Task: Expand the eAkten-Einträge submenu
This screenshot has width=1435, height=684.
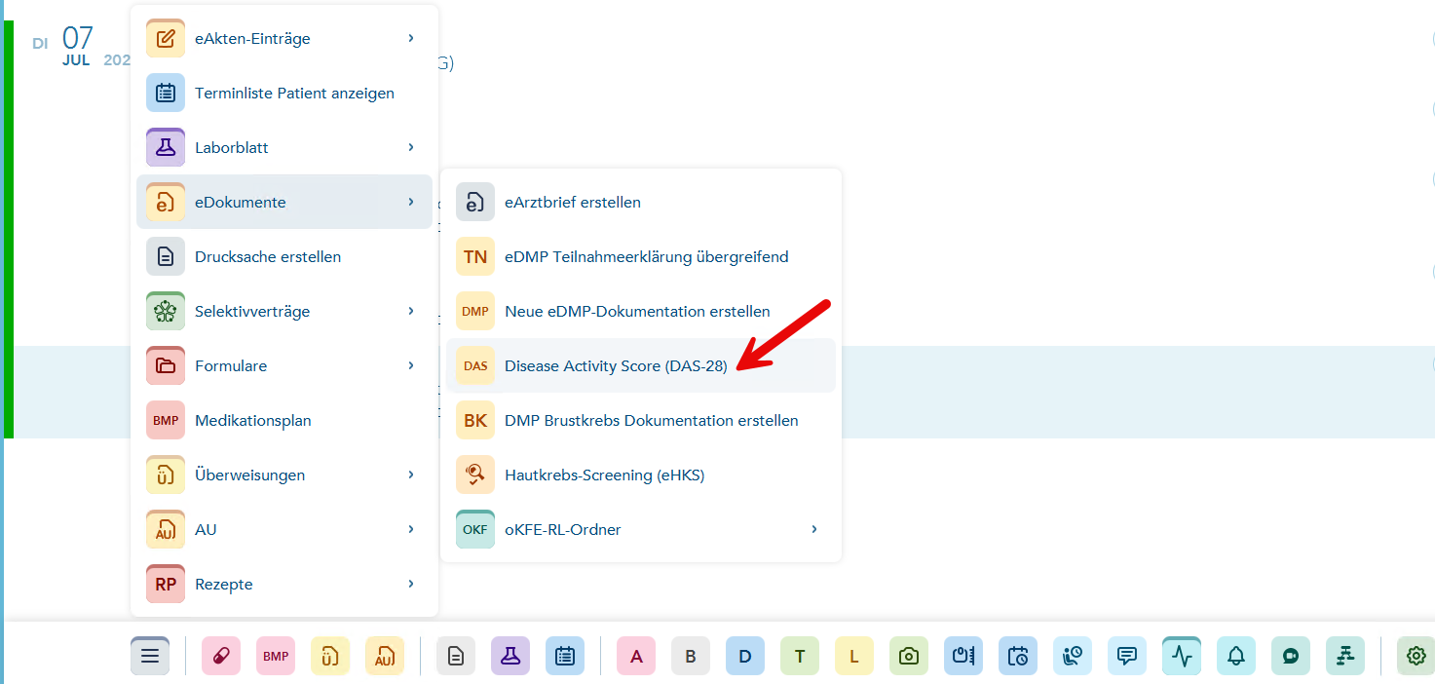Action: 284,38
